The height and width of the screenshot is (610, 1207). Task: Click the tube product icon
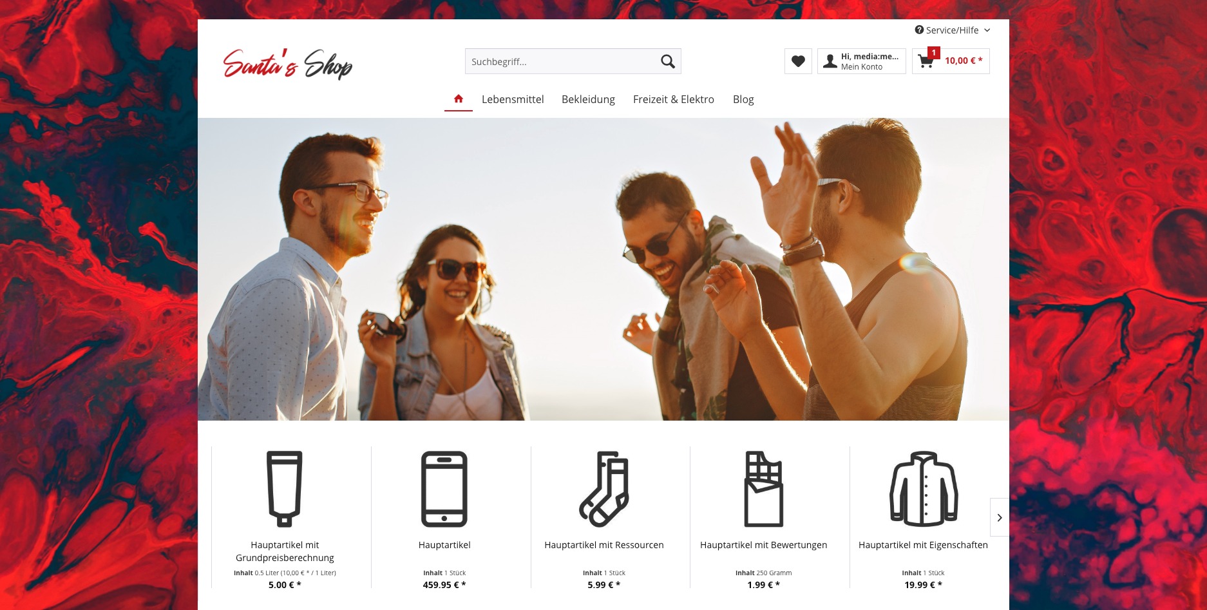[x=285, y=489]
